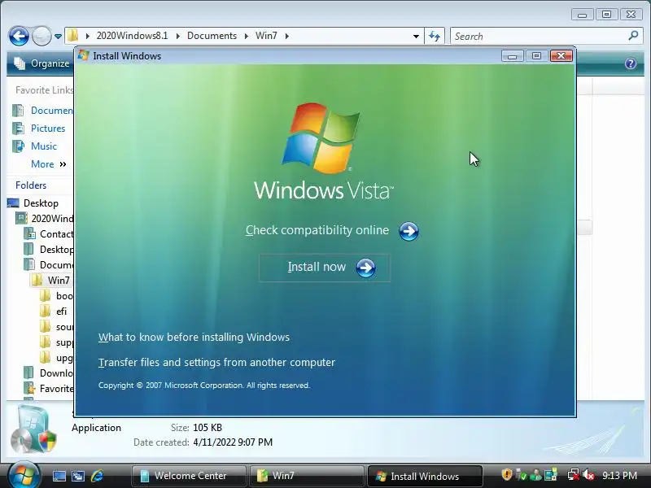Viewport: 651px width, 488px height.
Task: Click Explorer Back navigation button
Action: pos(19,36)
